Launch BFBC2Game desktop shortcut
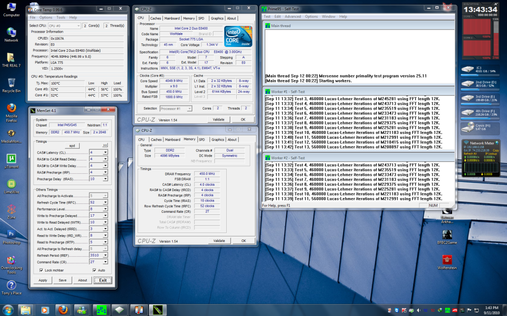The height and width of the screenshot is (316, 507). point(447,237)
